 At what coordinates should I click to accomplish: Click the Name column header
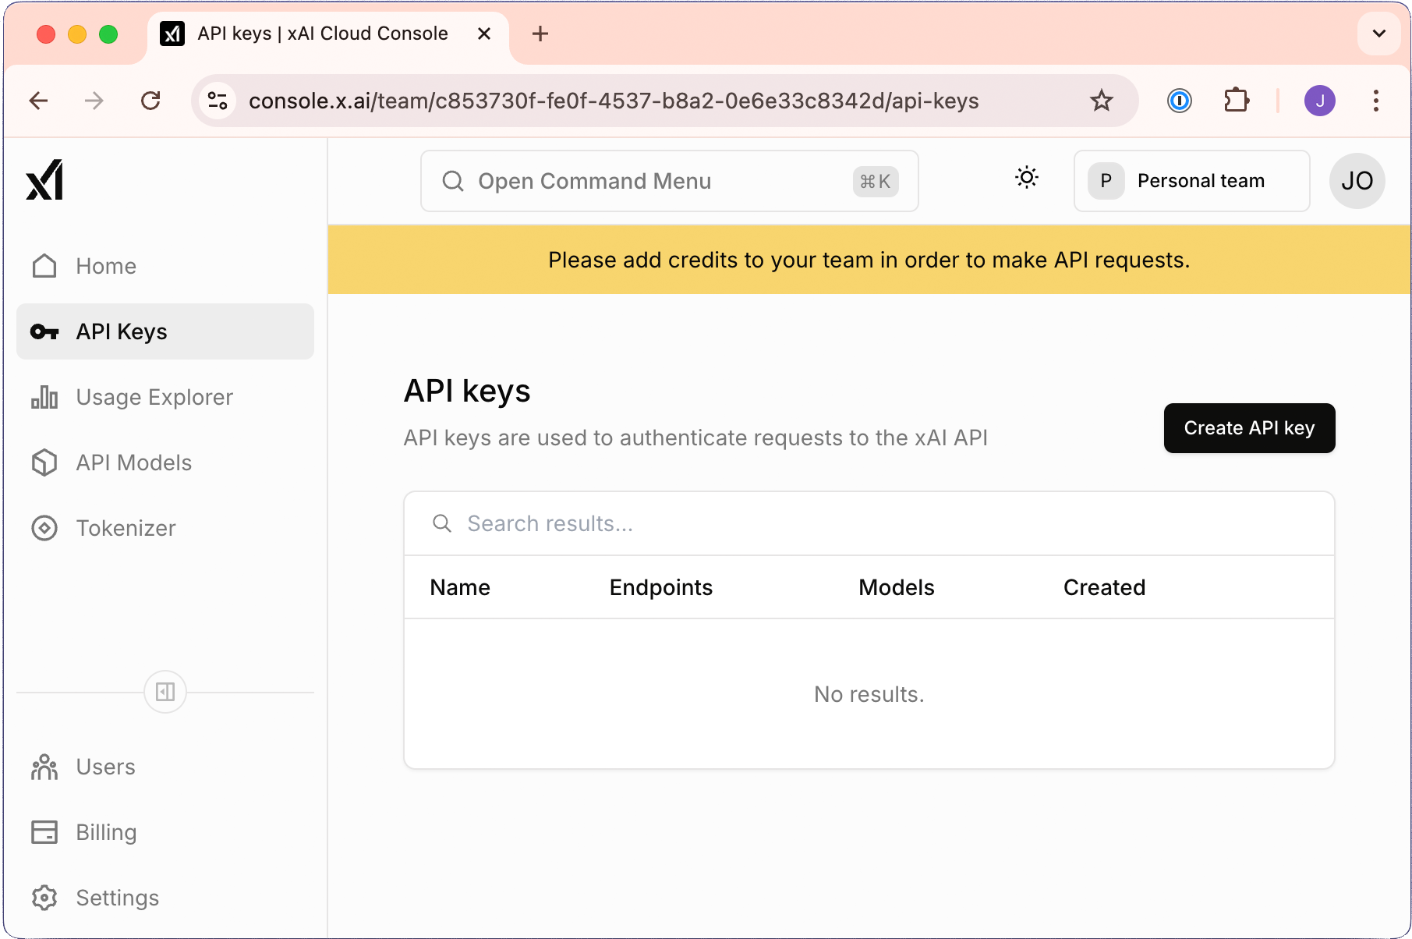click(460, 587)
